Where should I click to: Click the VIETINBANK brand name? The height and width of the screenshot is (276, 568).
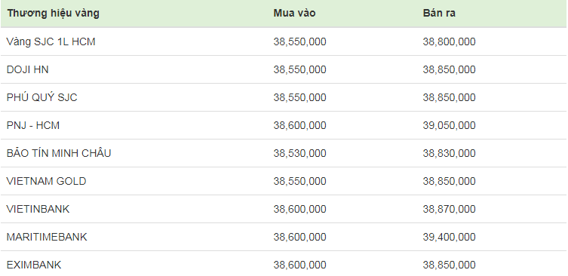pos(38,209)
